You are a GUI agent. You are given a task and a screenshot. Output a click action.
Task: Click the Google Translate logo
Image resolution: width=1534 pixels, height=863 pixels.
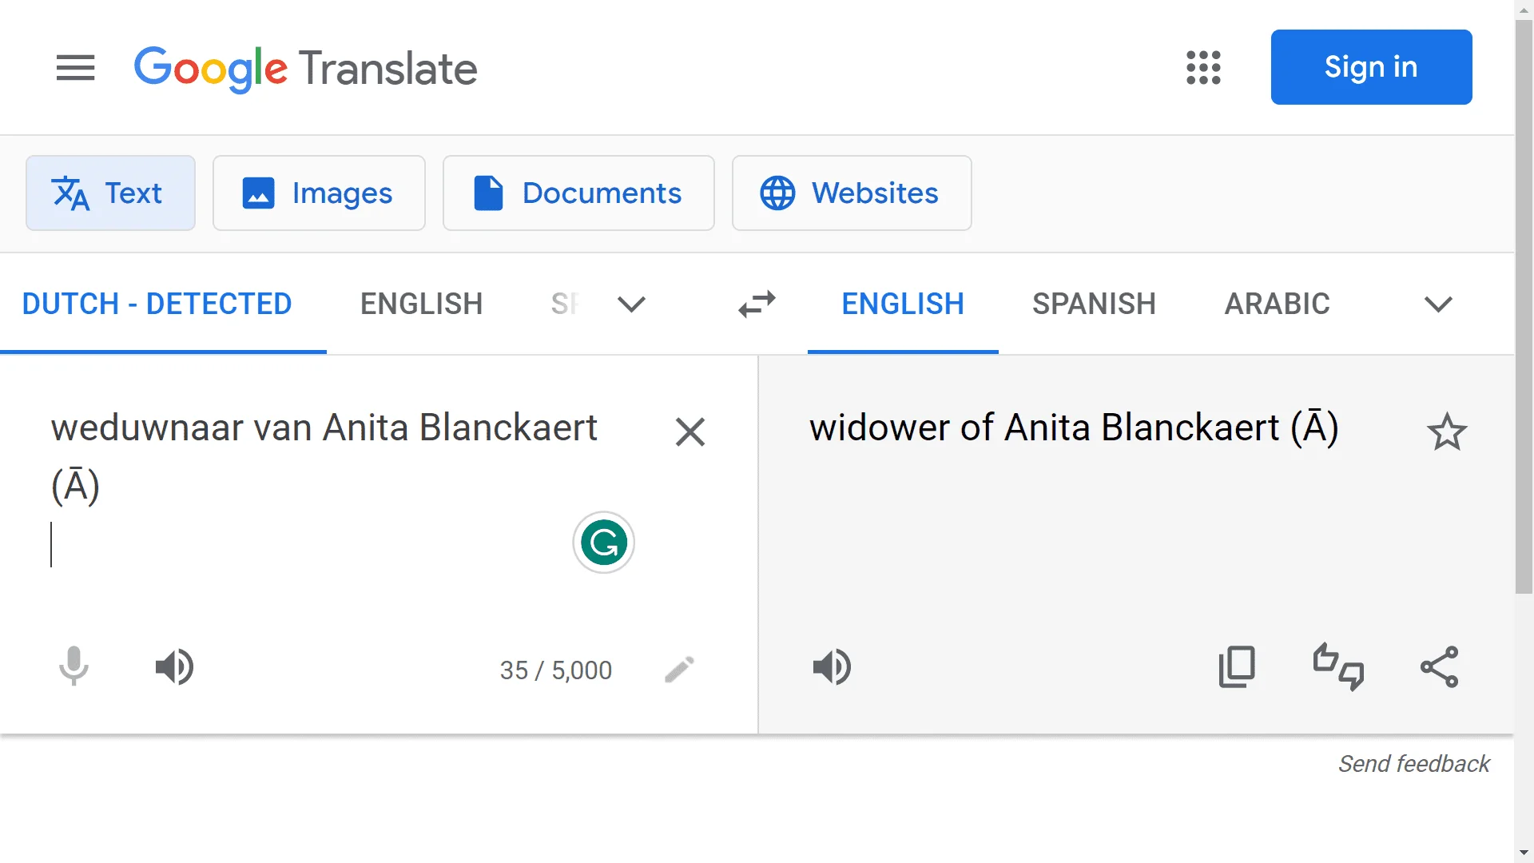point(306,68)
